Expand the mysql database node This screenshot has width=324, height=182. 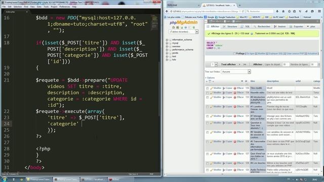[x=167, y=43]
